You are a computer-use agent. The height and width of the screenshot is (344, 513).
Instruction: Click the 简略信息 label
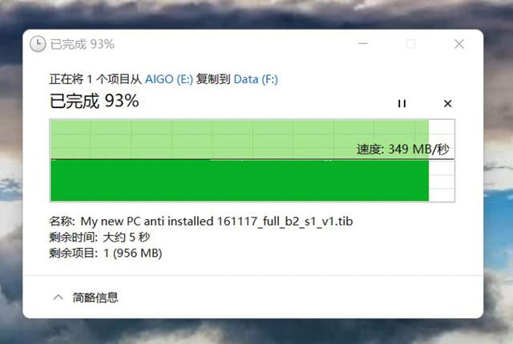[95, 298]
